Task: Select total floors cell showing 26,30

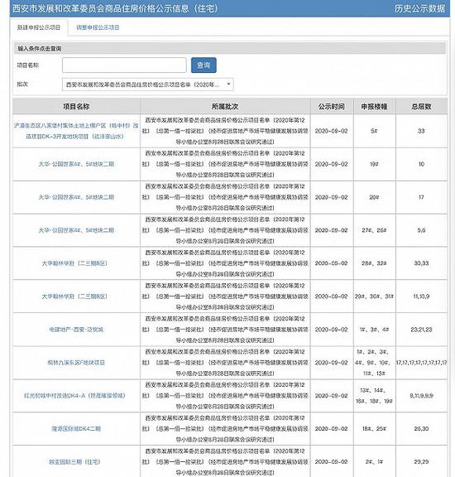Action: [421, 429]
